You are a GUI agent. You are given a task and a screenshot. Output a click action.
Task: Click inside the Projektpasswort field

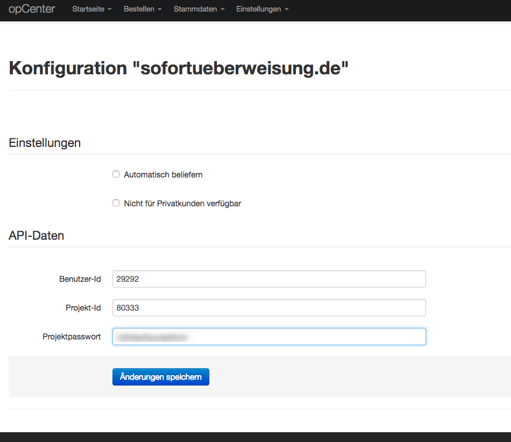click(x=269, y=337)
